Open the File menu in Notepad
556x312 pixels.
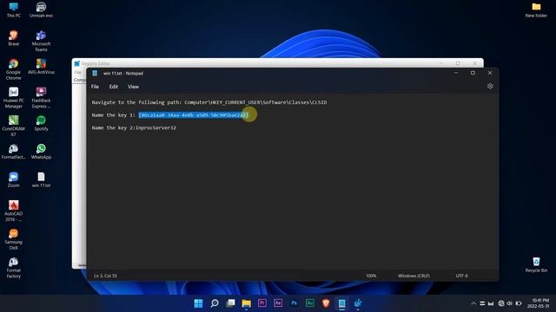pyautogui.click(x=95, y=87)
